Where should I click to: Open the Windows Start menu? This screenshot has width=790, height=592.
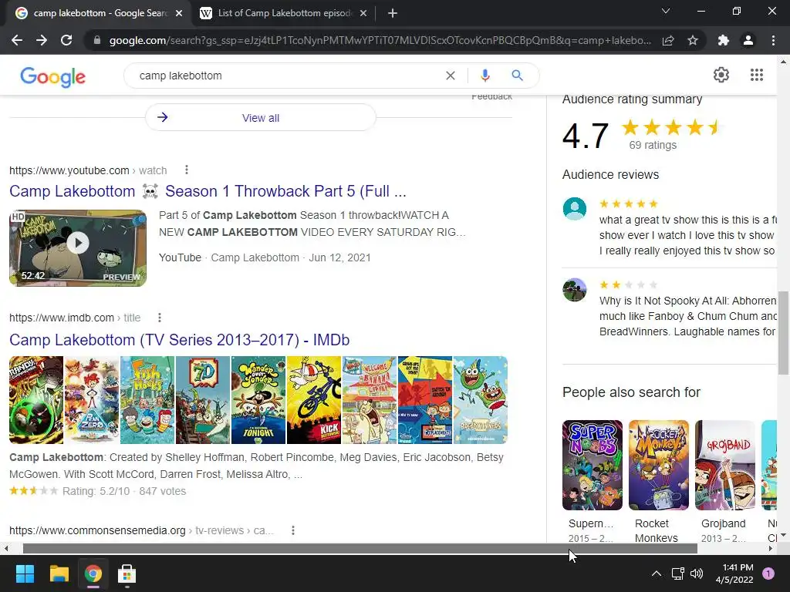click(25, 573)
